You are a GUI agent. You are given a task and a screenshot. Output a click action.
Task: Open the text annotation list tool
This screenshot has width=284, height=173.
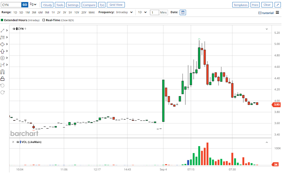3,37
